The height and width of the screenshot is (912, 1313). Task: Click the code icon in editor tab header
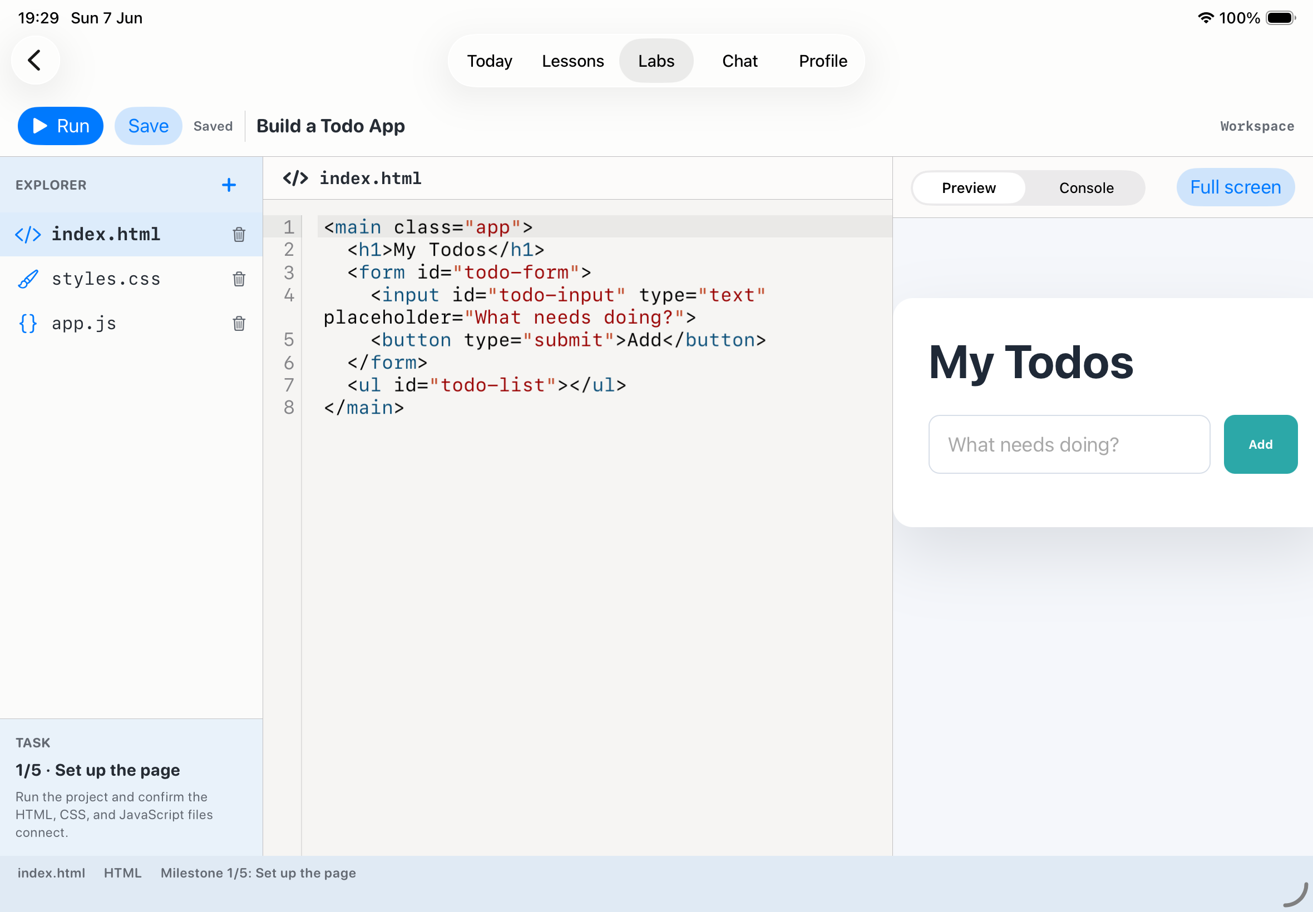point(295,179)
